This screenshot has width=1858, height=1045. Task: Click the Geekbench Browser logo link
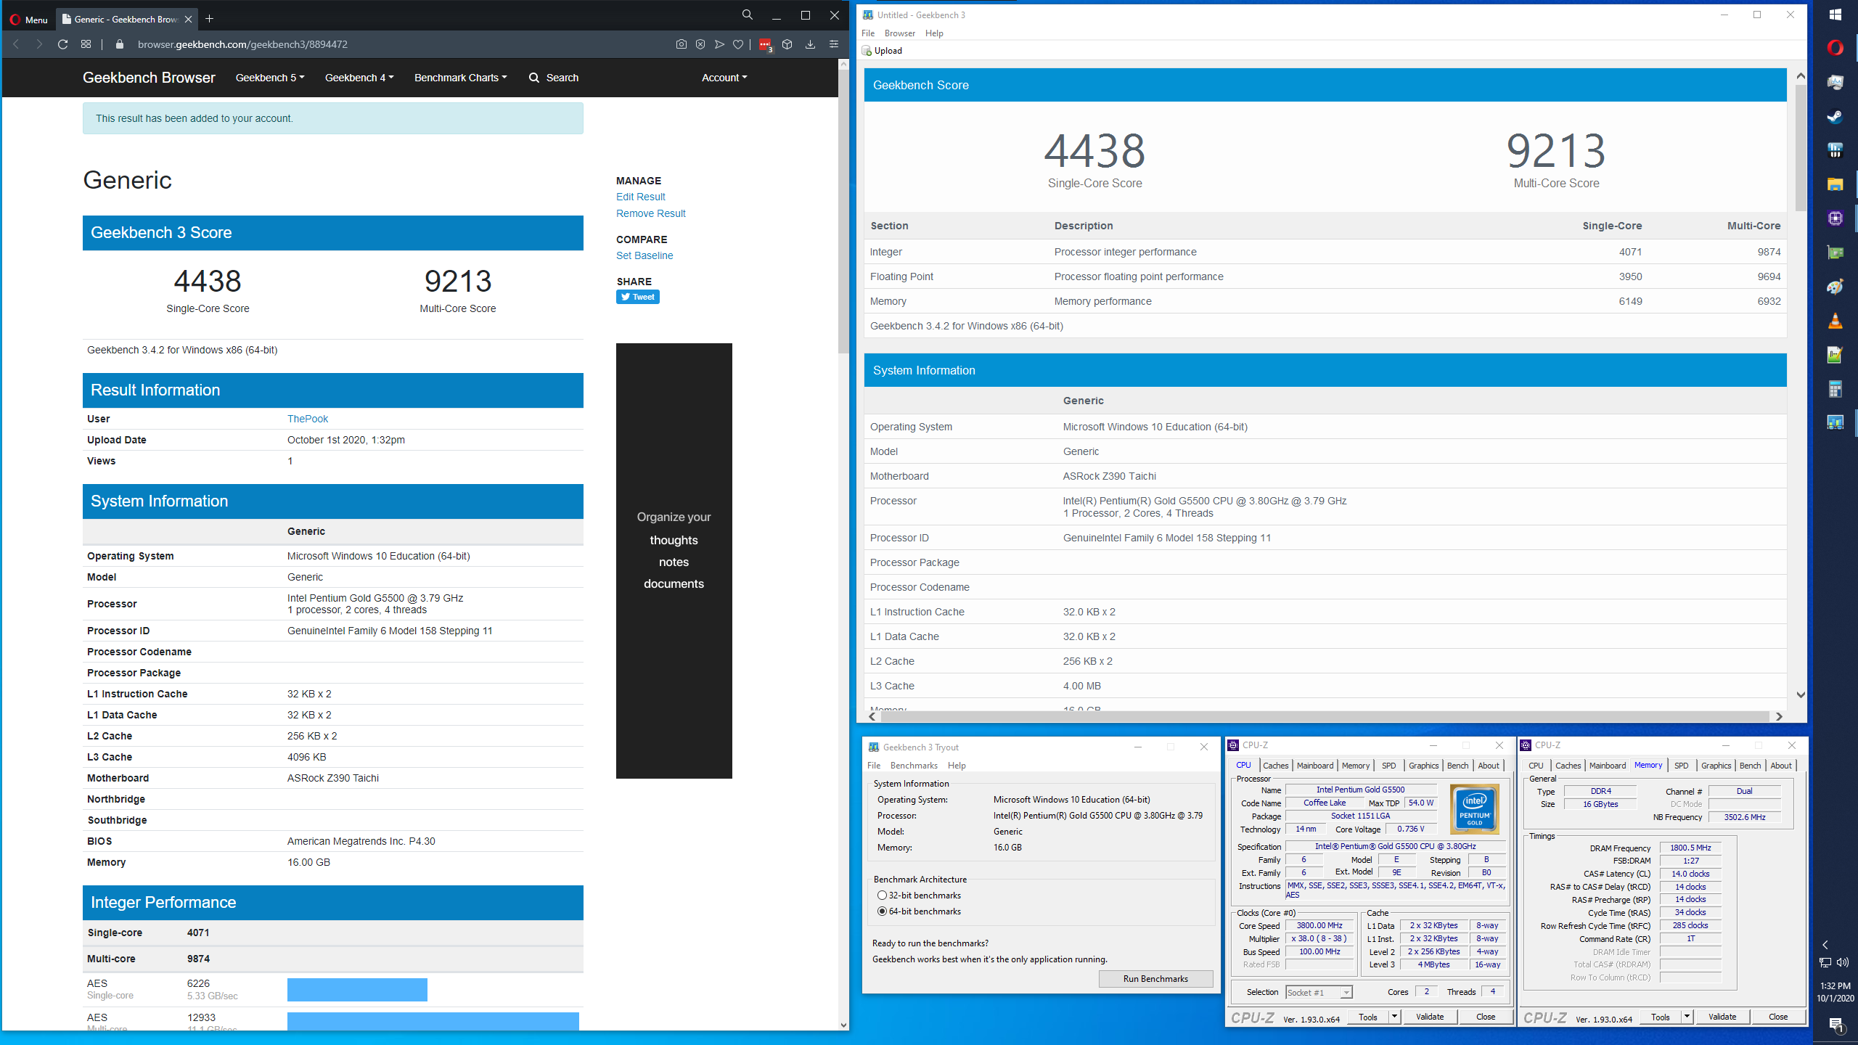coord(149,78)
